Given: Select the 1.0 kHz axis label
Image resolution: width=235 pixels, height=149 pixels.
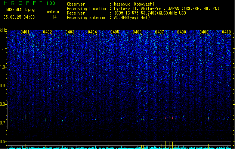Looking at the screenshot, I should 3,67.
